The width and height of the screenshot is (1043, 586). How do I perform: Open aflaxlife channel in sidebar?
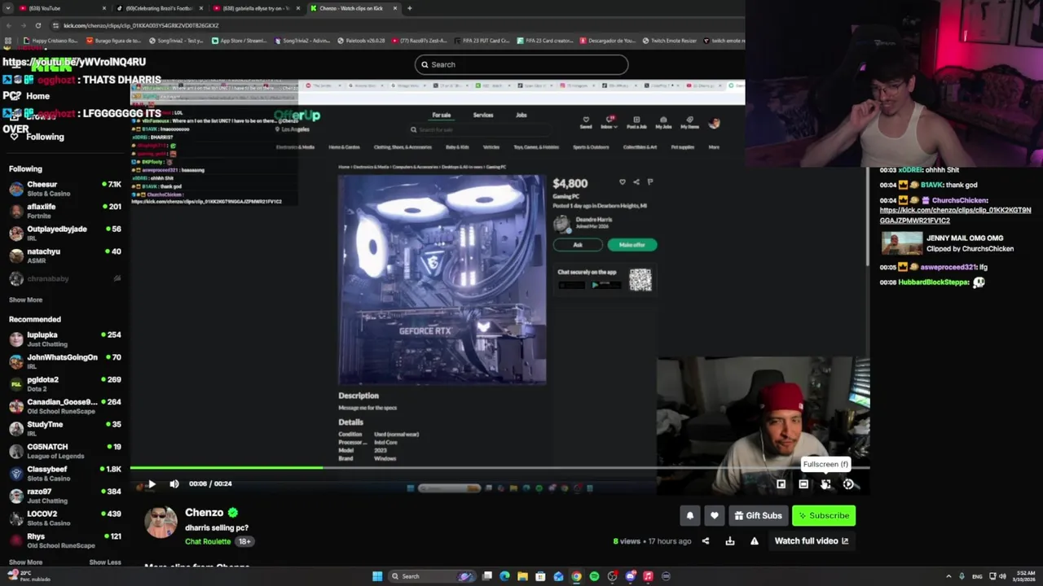(x=65, y=211)
